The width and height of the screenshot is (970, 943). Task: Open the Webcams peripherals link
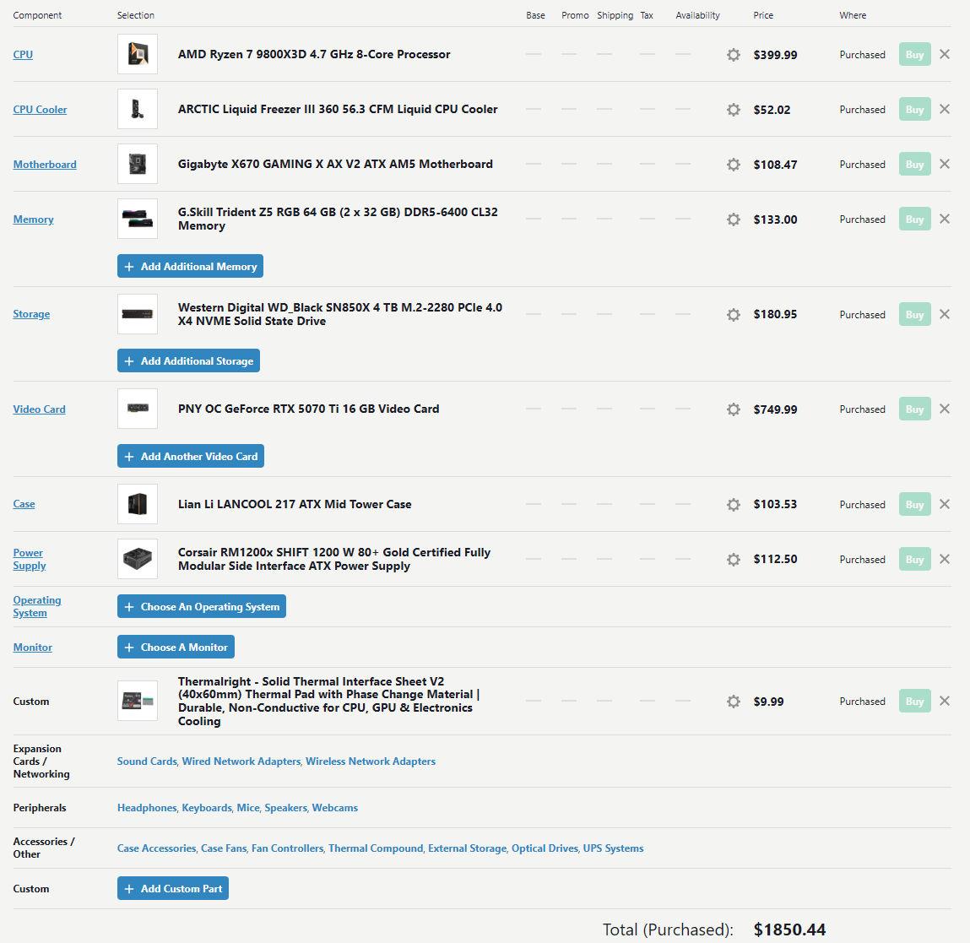point(334,807)
